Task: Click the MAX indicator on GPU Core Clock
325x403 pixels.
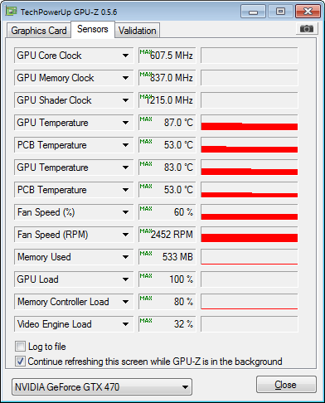Action: [146, 51]
